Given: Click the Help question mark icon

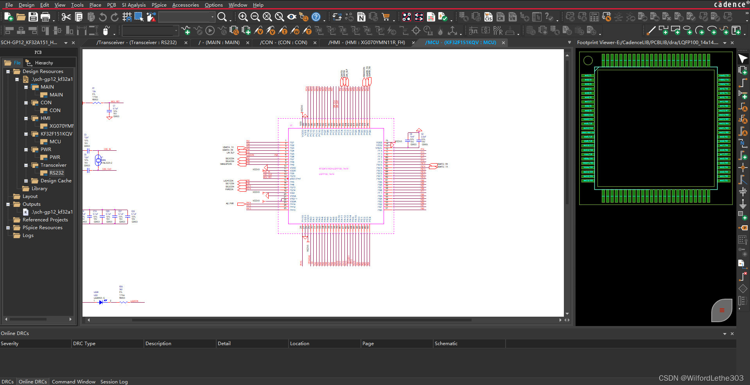Looking at the screenshot, I should (x=316, y=17).
